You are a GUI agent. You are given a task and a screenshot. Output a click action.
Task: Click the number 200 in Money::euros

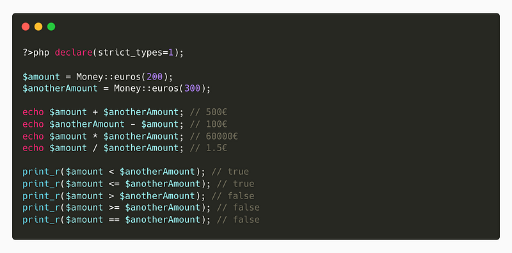[x=154, y=76]
